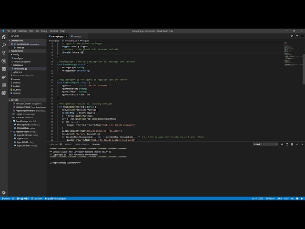The height and width of the screenshot is (229, 305).
Task: Open the Explorer view in activity bar
Action: (x=4, y=37)
